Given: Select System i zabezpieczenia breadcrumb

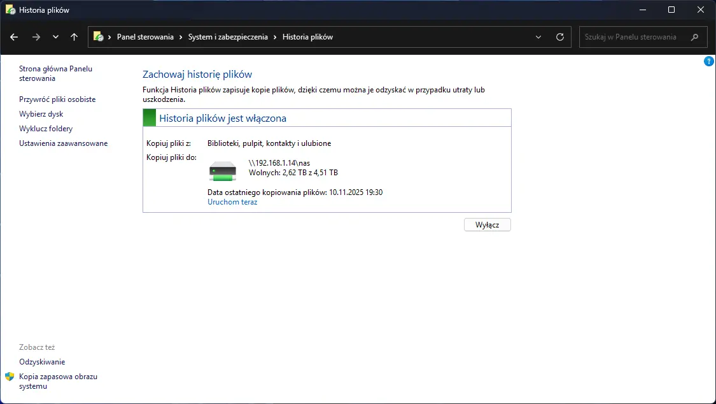Looking at the screenshot, I should click(x=228, y=37).
